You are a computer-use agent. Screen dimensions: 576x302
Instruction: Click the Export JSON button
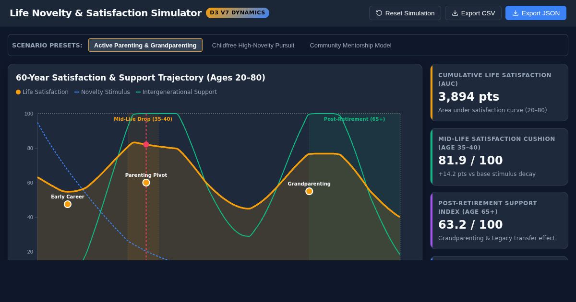(536, 13)
